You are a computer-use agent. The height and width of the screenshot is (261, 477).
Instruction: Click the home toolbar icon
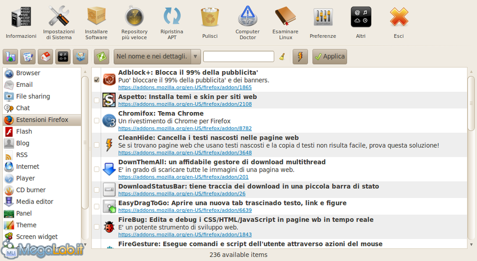[45, 57]
